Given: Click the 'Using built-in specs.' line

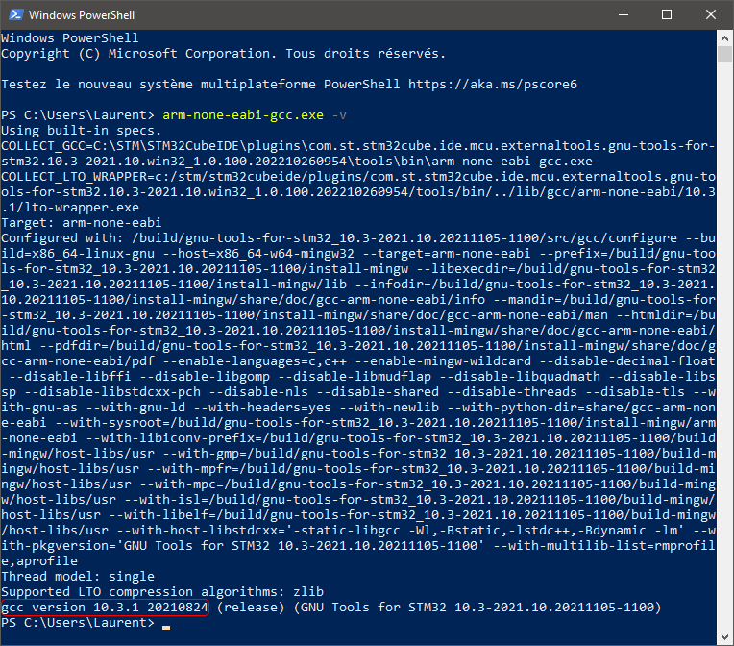Looking at the screenshot, I should [81, 130].
